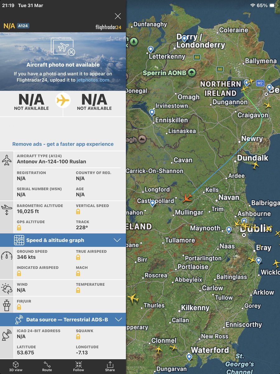Click Remove ads for faster app experience
Viewport: 280px width, 374px height.
click(x=63, y=144)
